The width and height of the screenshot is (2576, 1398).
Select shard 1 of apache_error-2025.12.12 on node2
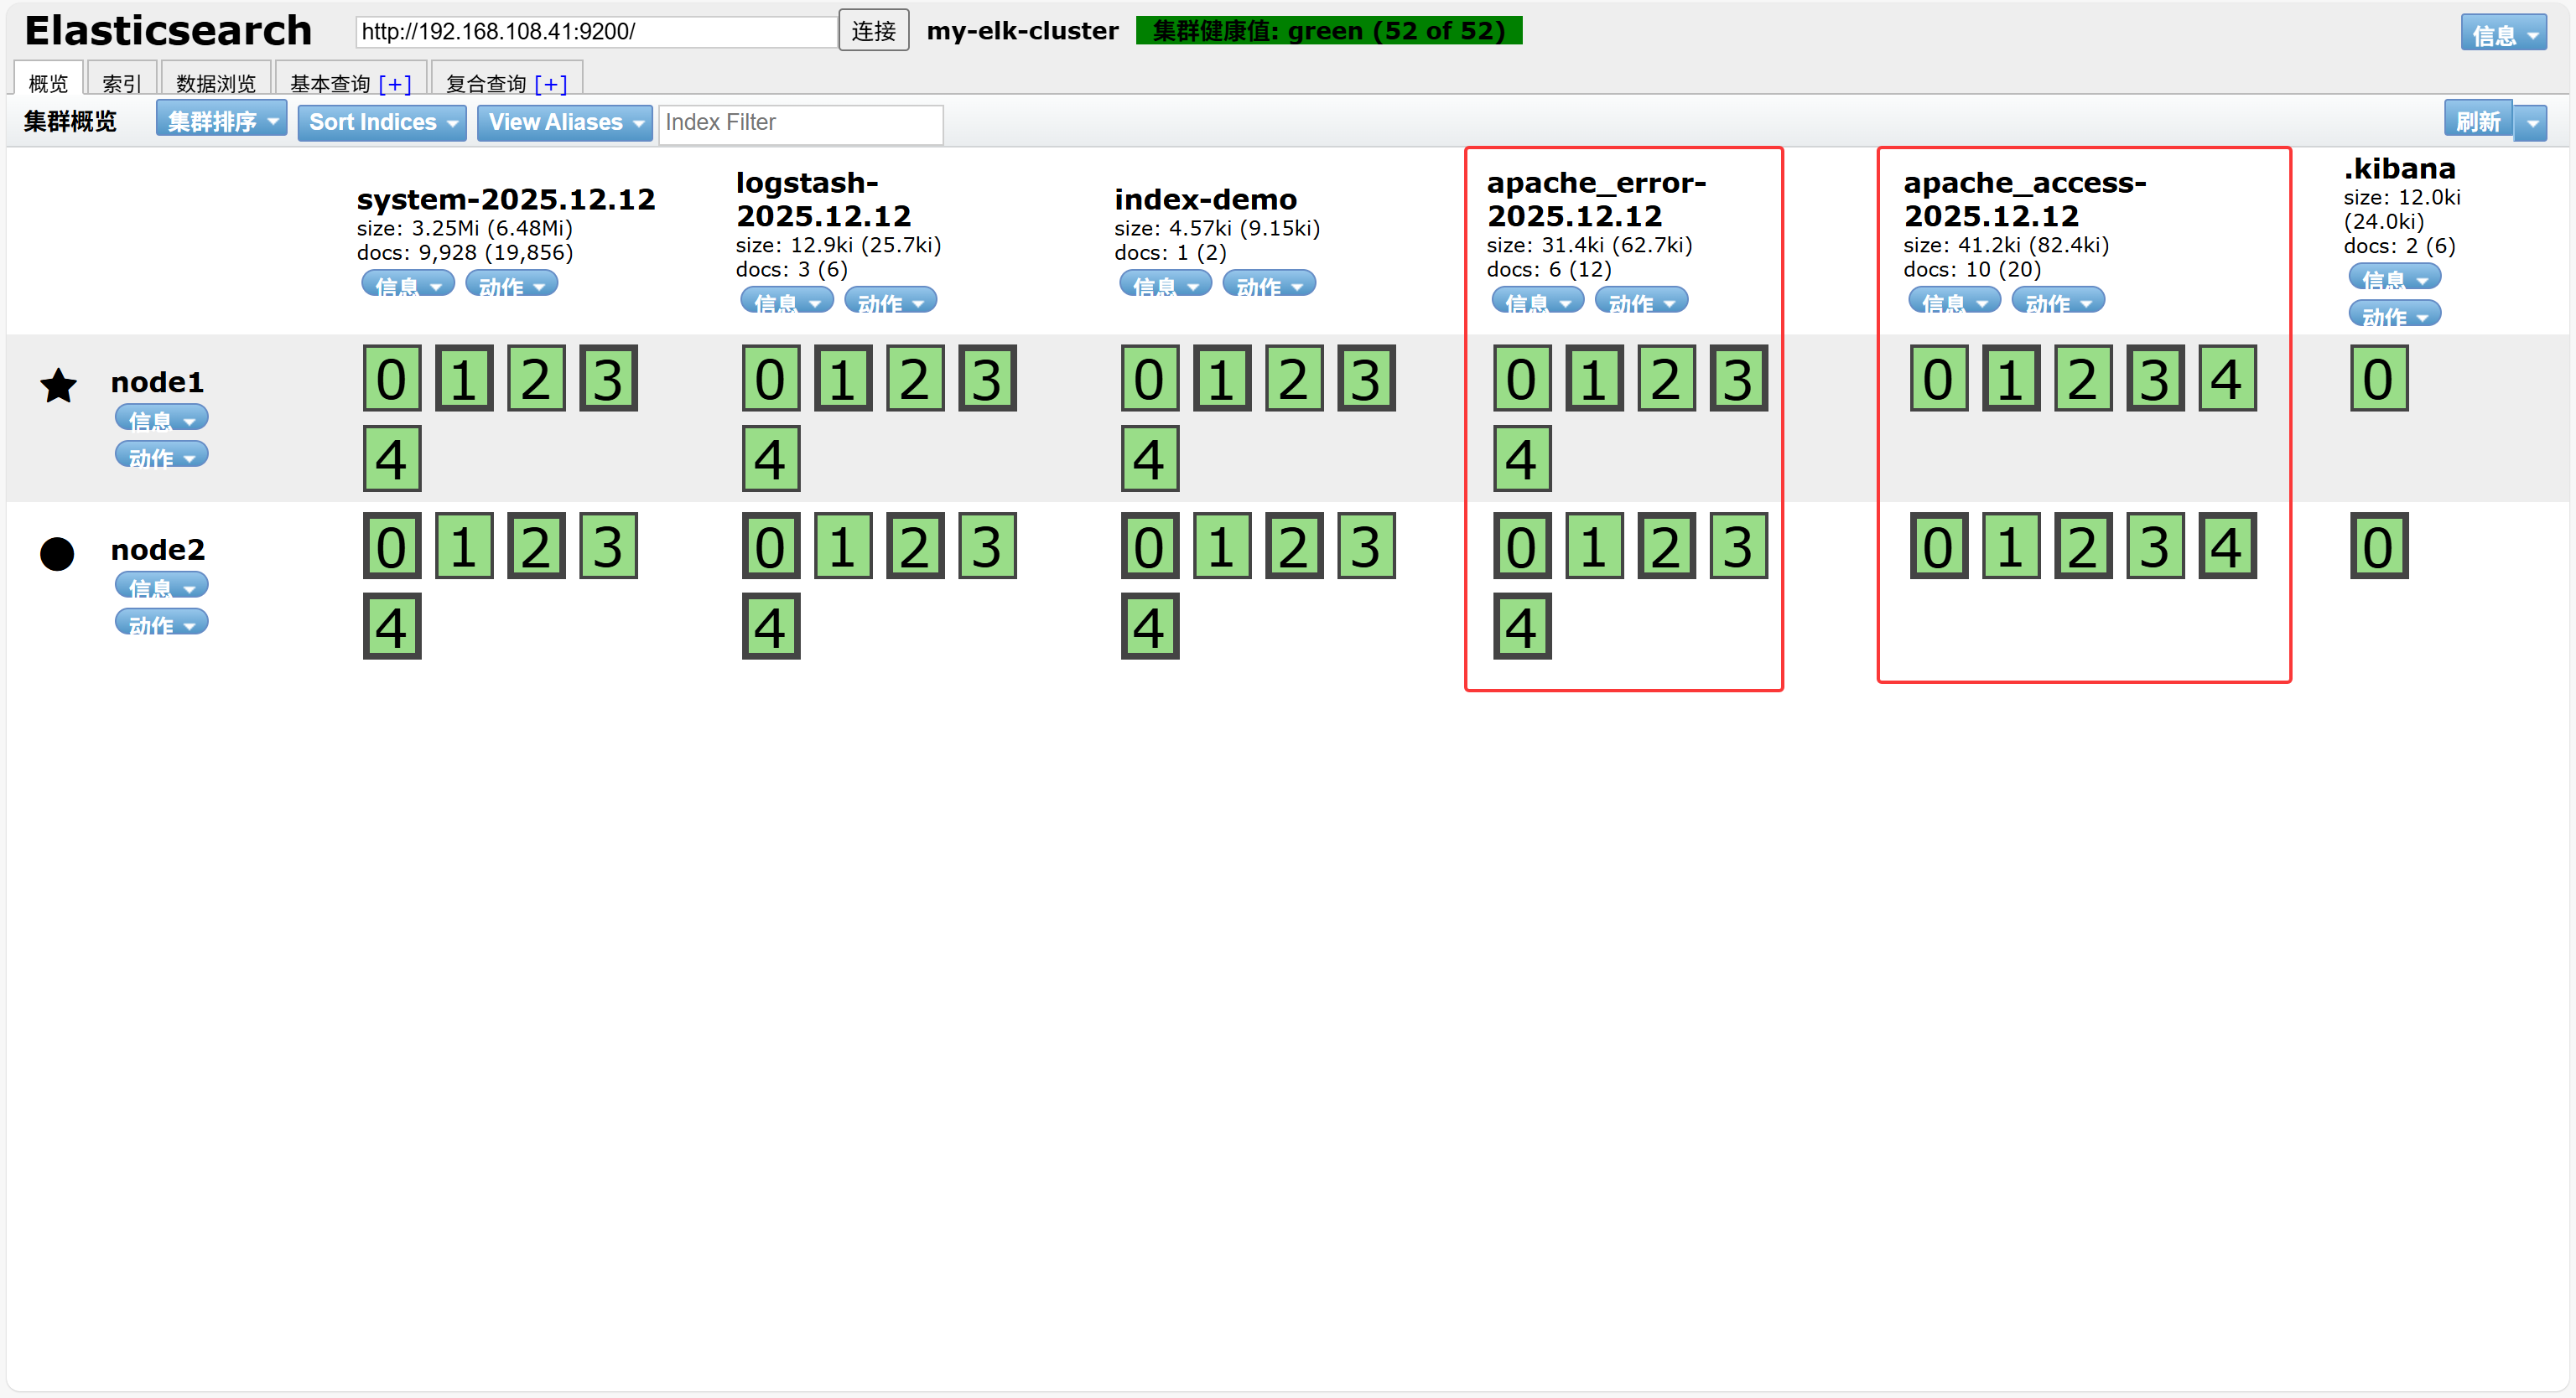click(1594, 546)
